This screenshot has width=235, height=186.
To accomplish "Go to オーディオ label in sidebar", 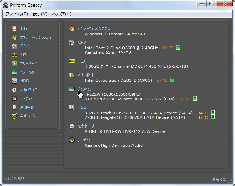I will tap(27, 99).
